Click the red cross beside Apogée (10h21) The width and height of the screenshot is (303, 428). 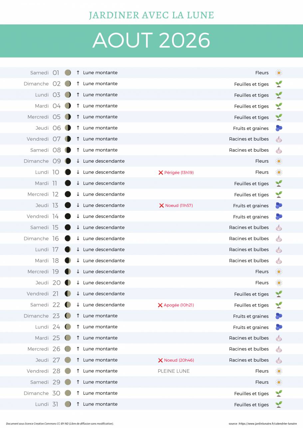[x=160, y=305]
